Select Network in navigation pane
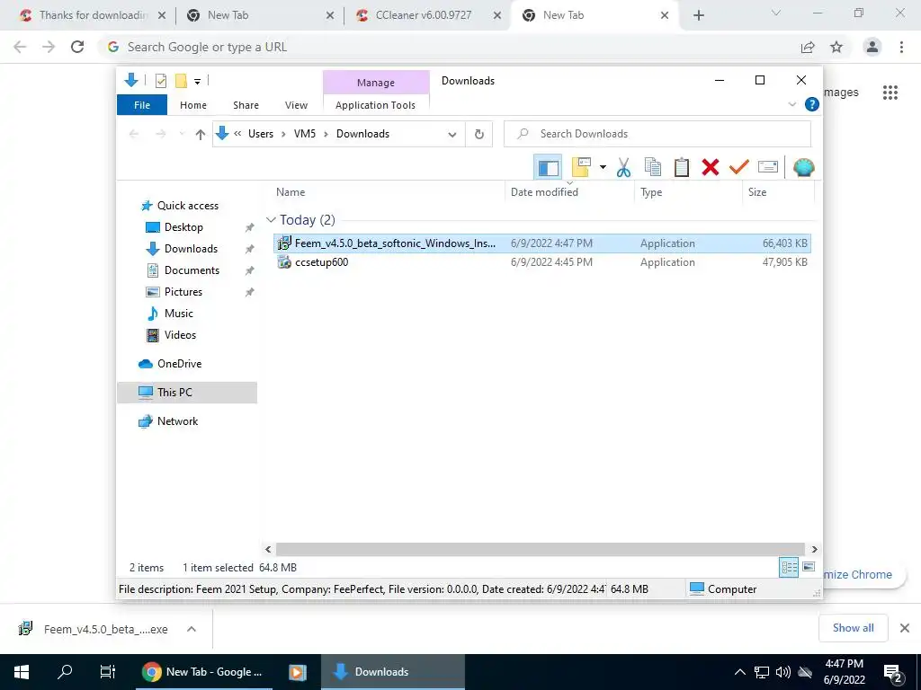The image size is (921, 690). point(177,421)
